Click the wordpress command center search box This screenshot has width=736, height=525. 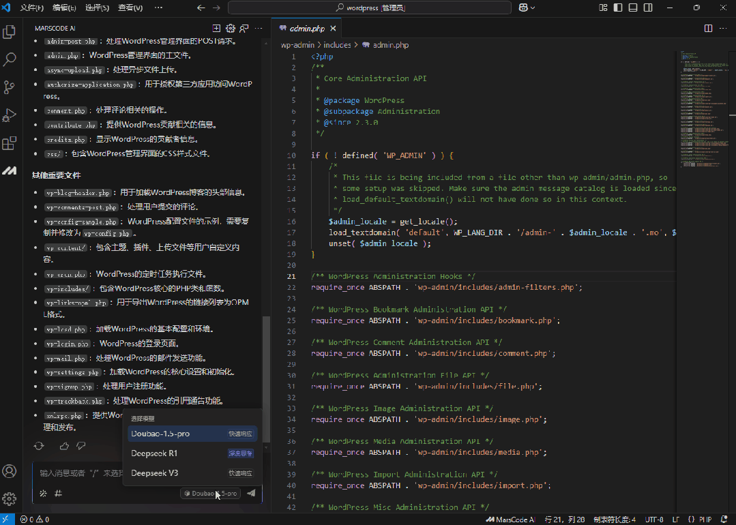click(x=370, y=7)
